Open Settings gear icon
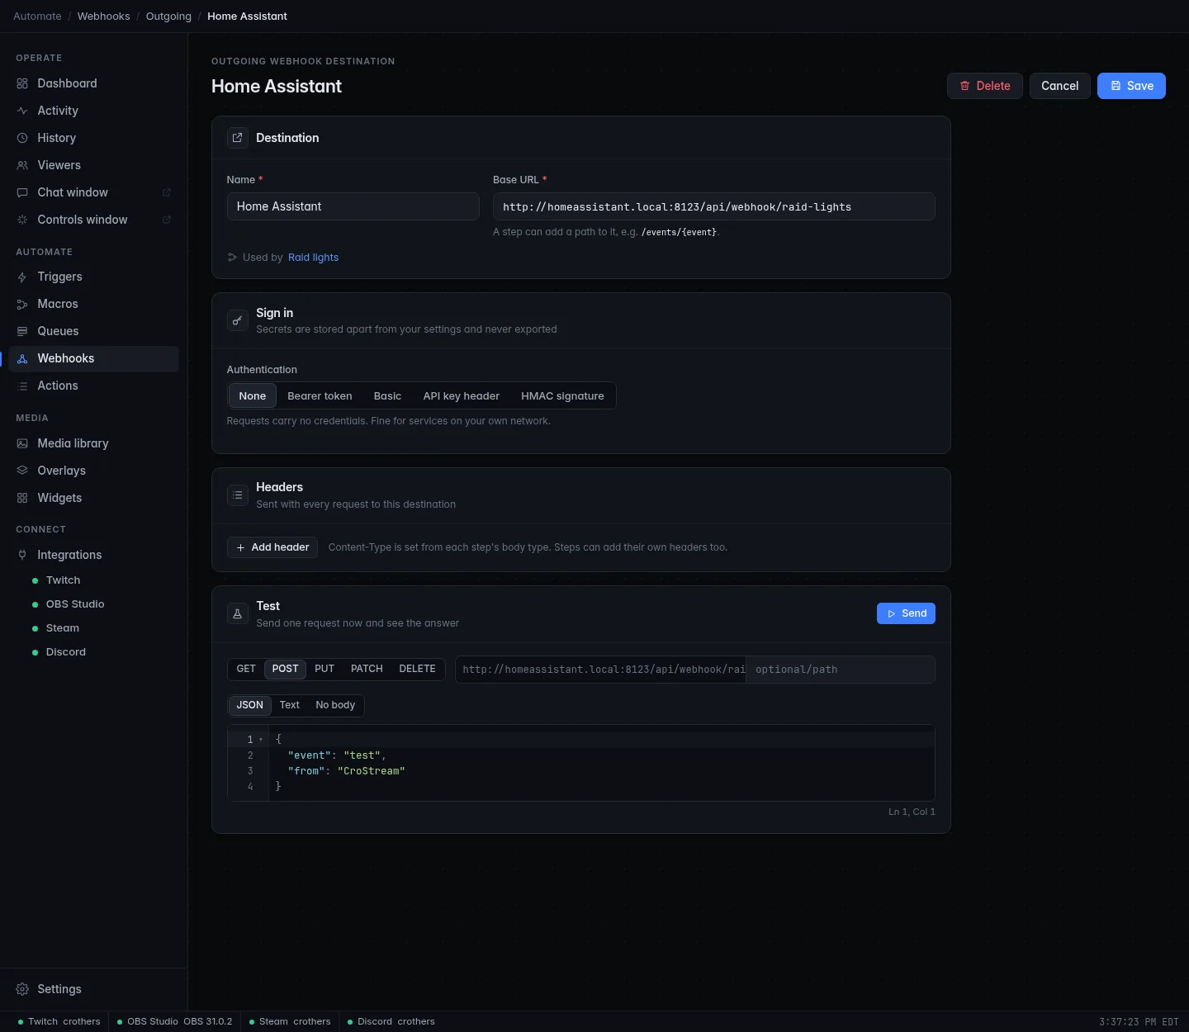1189x1032 pixels. tap(22, 989)
